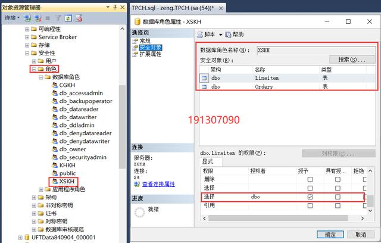Expand the 架构 node in Object Explorer
The width and height of the screenshot is (381, 243).
pos(34,198)
